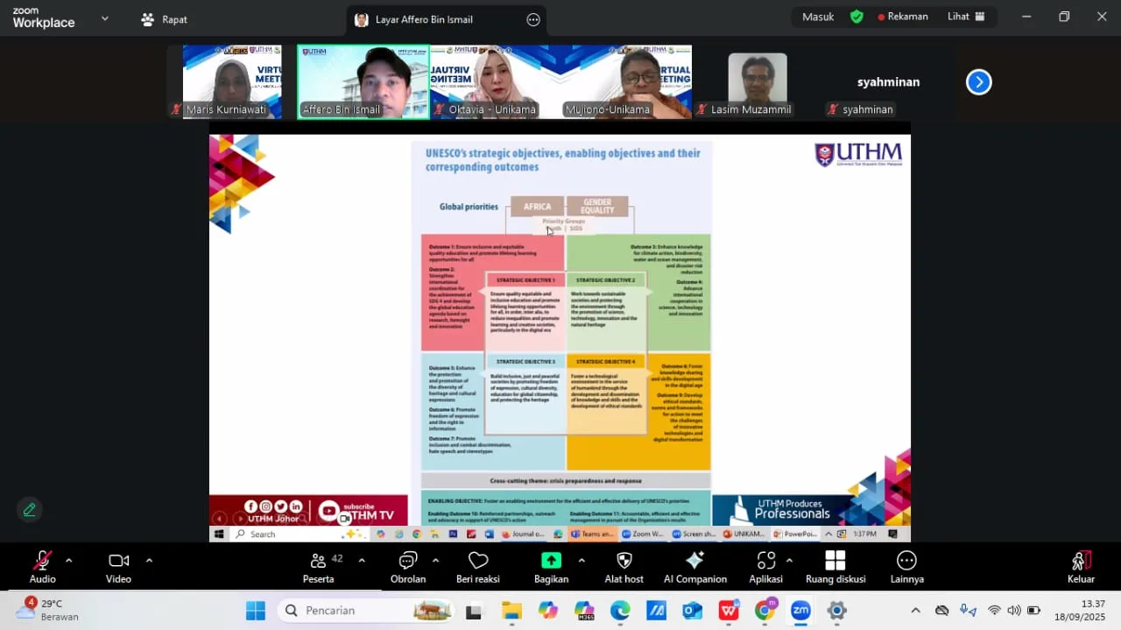Click the Wi-Fi network tray icon
1121x630 pixels.
[994, 611]
